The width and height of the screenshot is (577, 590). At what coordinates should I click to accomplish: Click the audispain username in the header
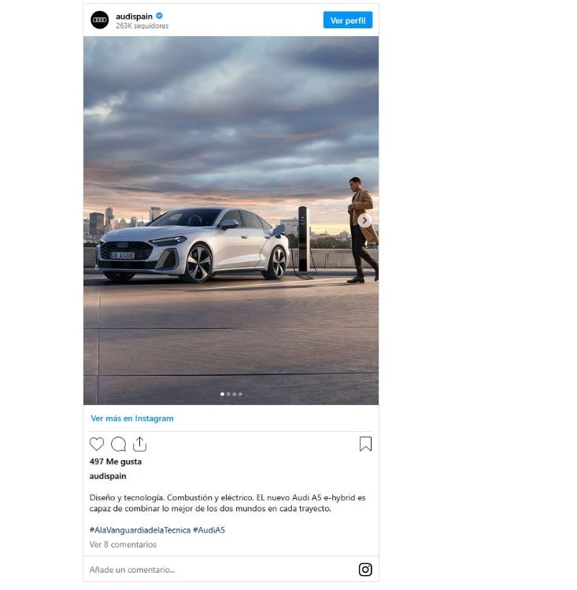(134, 16)
